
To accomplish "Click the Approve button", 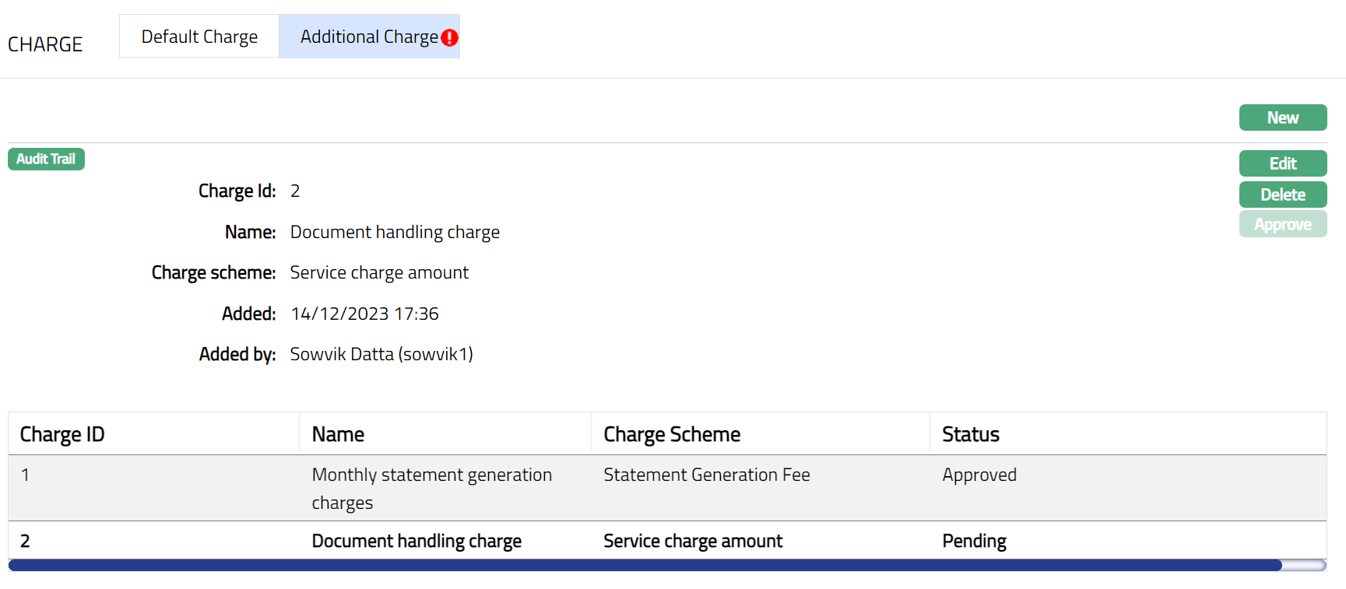I will (x=1282, y=224).
